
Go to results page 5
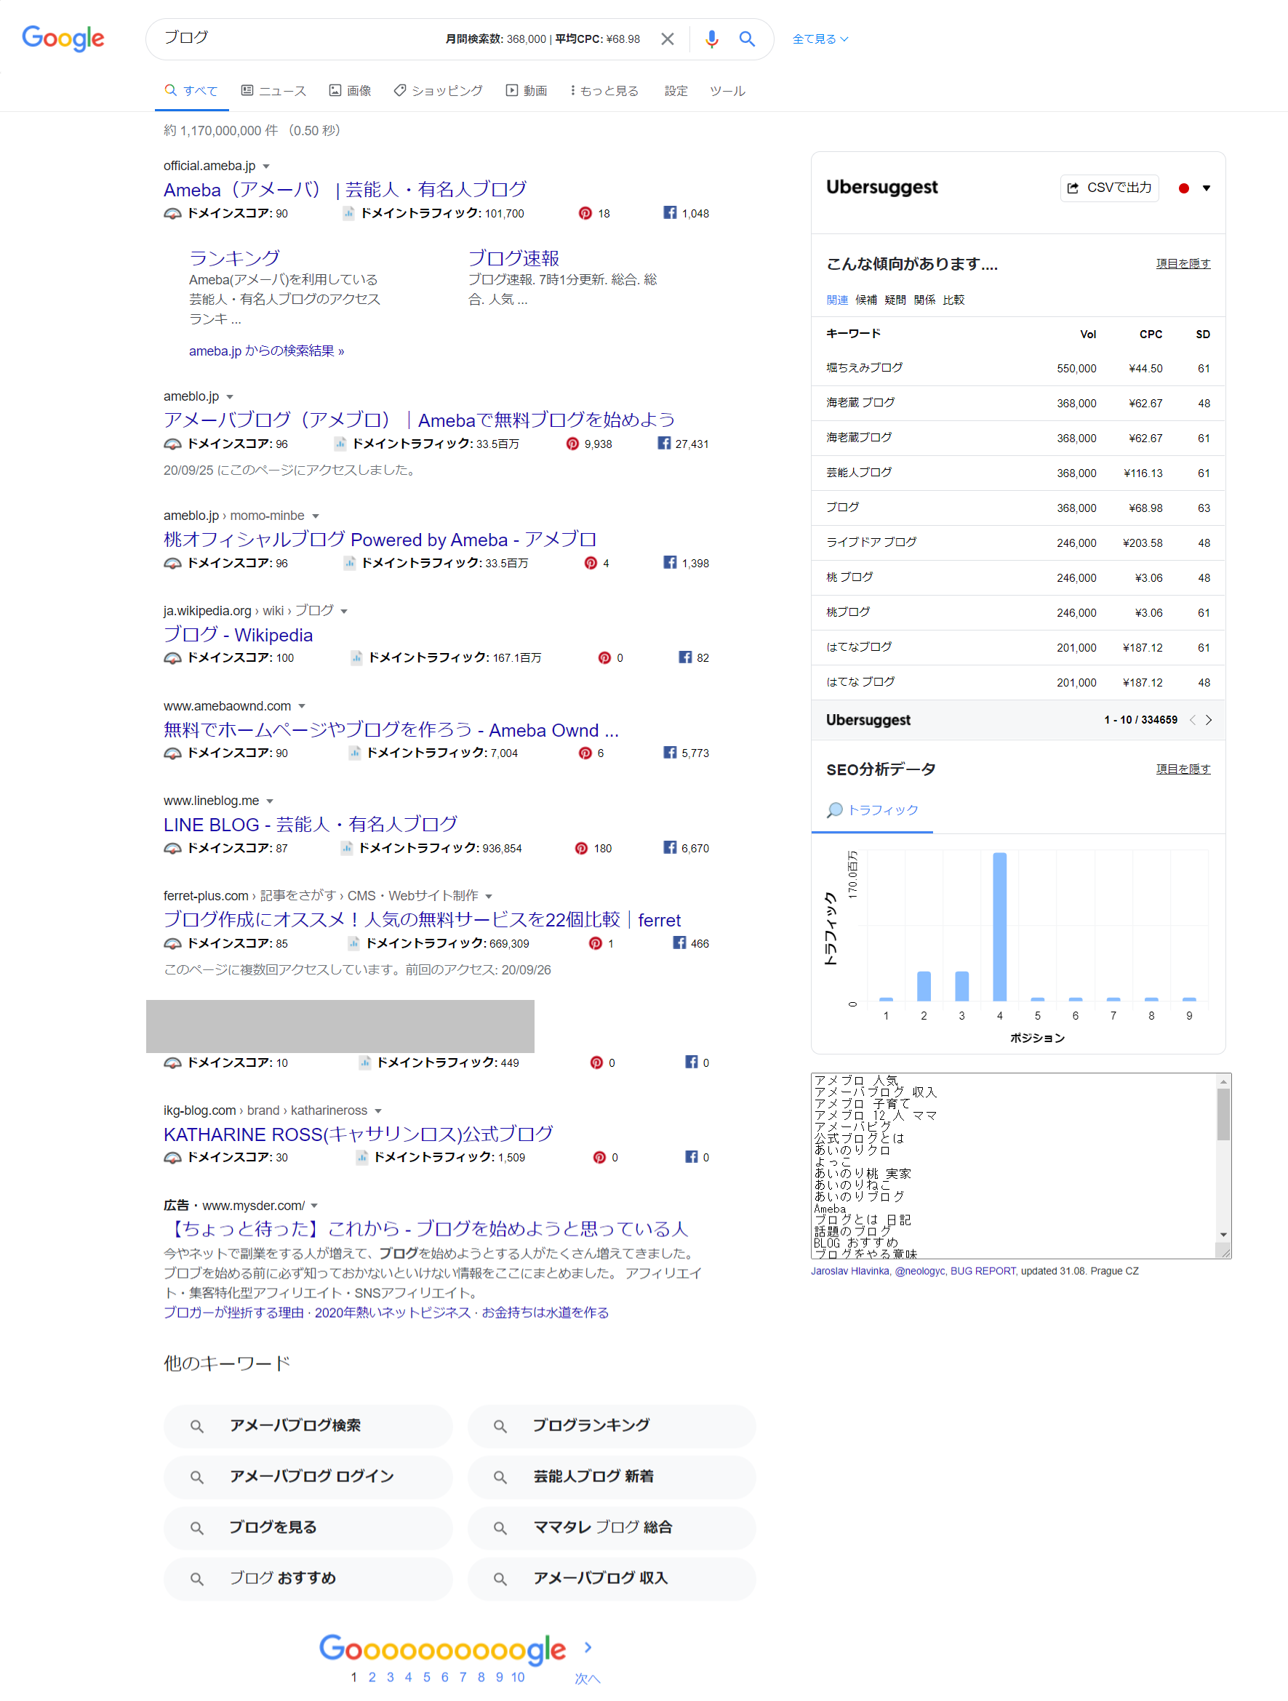[427, 1677]
